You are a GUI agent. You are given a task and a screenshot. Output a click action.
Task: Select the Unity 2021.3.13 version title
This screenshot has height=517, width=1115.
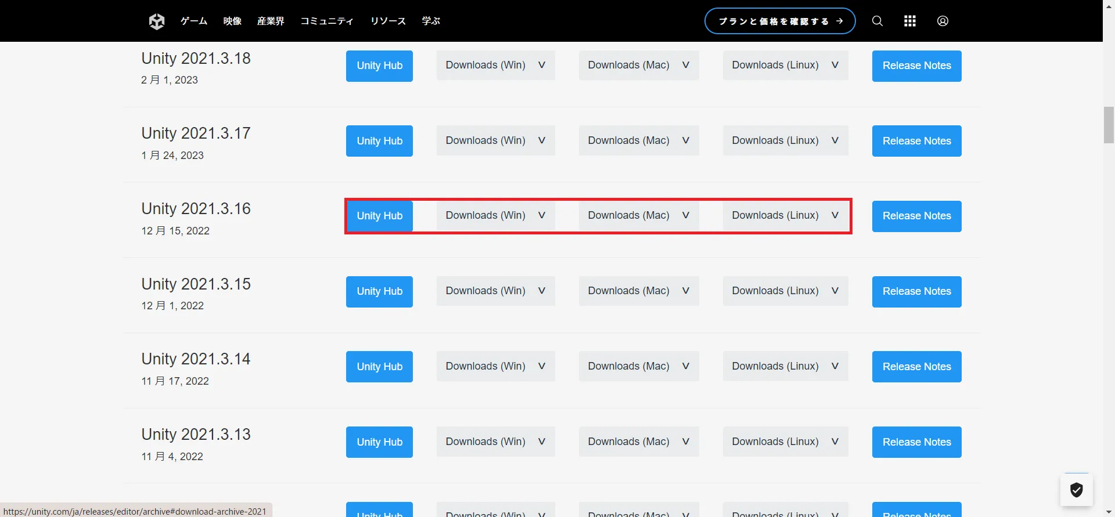pos(196,434)
